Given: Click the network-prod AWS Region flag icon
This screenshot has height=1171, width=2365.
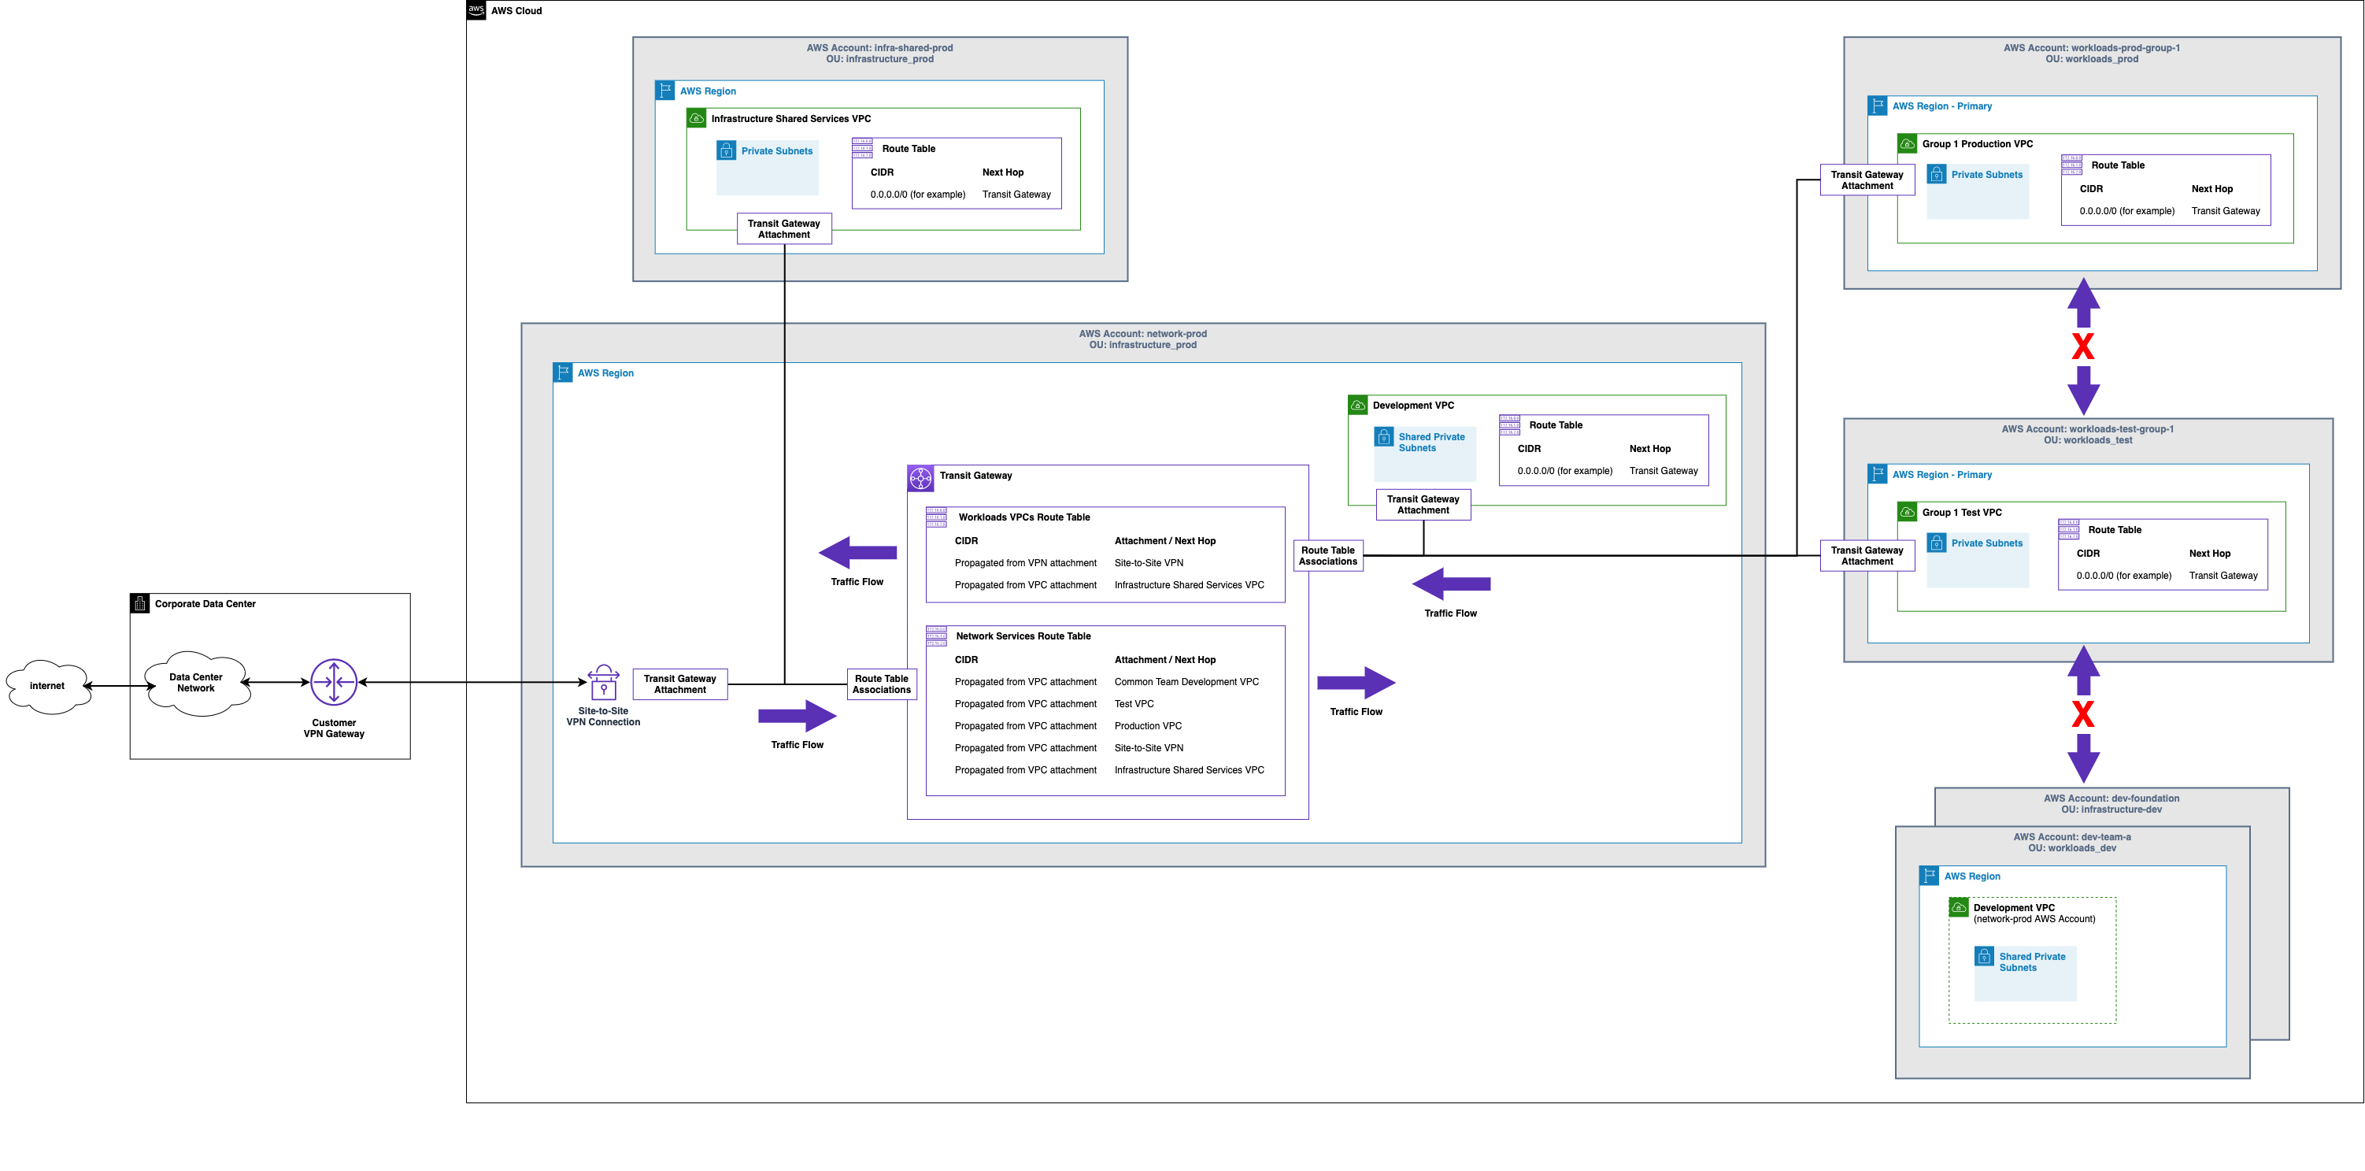Looking at the screenshot, I should pos(563,373).
